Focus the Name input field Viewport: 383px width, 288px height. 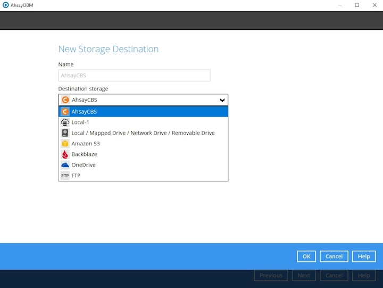tap(134, 75)
